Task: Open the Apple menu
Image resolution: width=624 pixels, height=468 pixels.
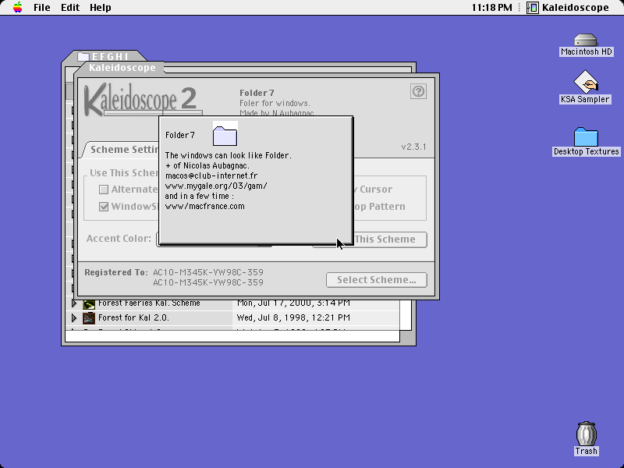Action: (x=17, y=8)
